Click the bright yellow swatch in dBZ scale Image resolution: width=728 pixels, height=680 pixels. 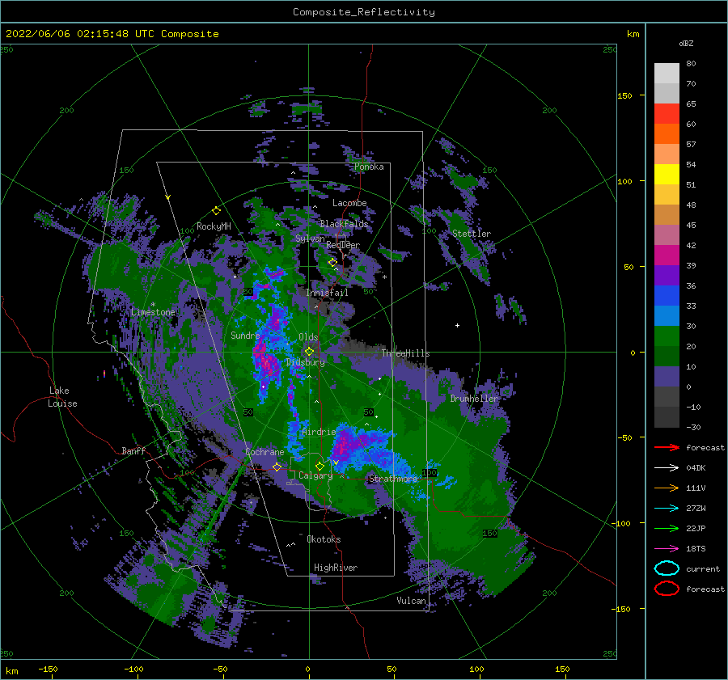coord(667,175)
